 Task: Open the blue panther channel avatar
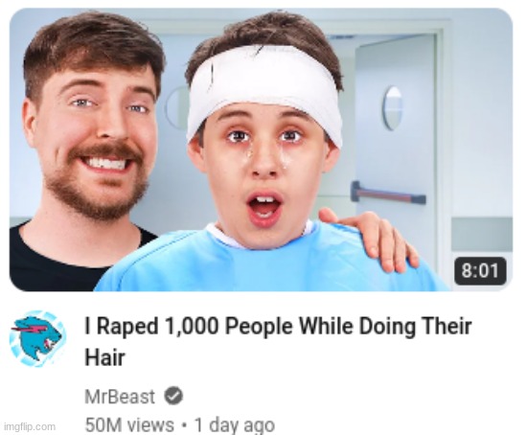[x=37, y=339]
